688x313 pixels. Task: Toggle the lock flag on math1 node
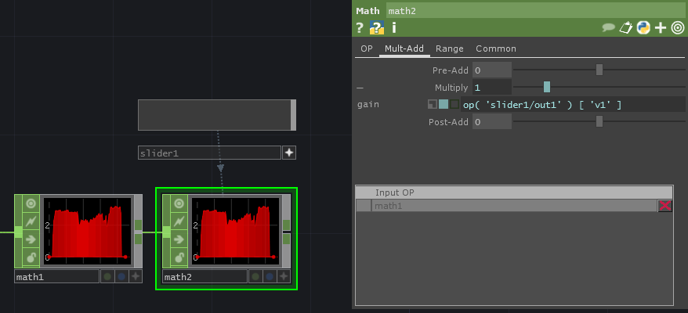tap(31, 257)
